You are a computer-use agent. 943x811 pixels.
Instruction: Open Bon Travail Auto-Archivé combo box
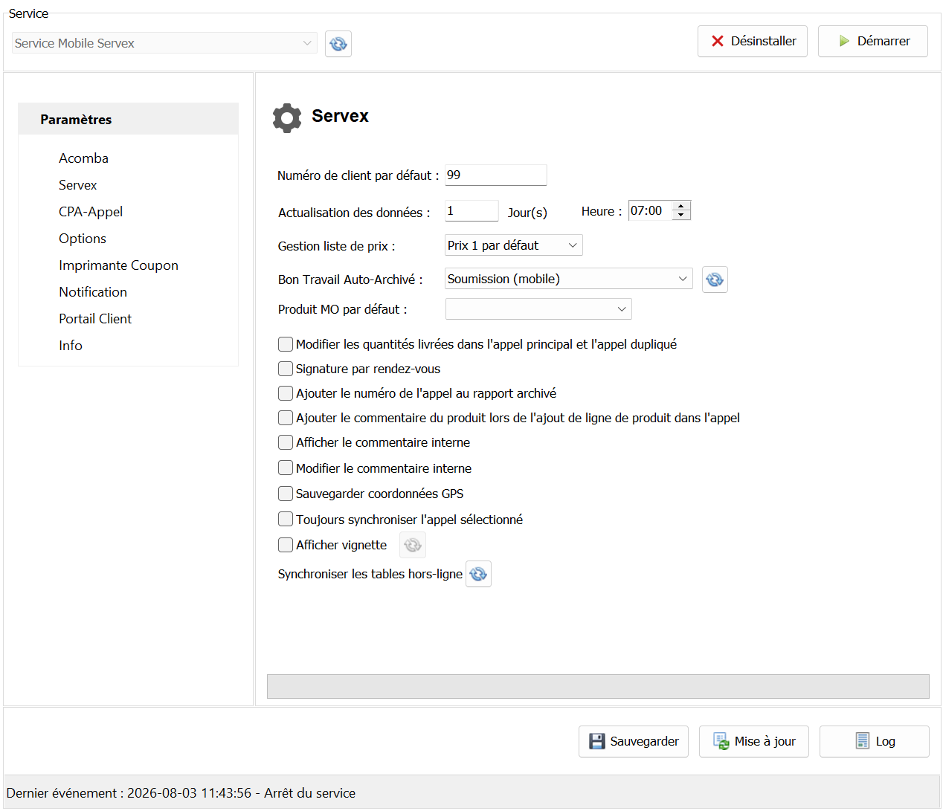(569, 279)
